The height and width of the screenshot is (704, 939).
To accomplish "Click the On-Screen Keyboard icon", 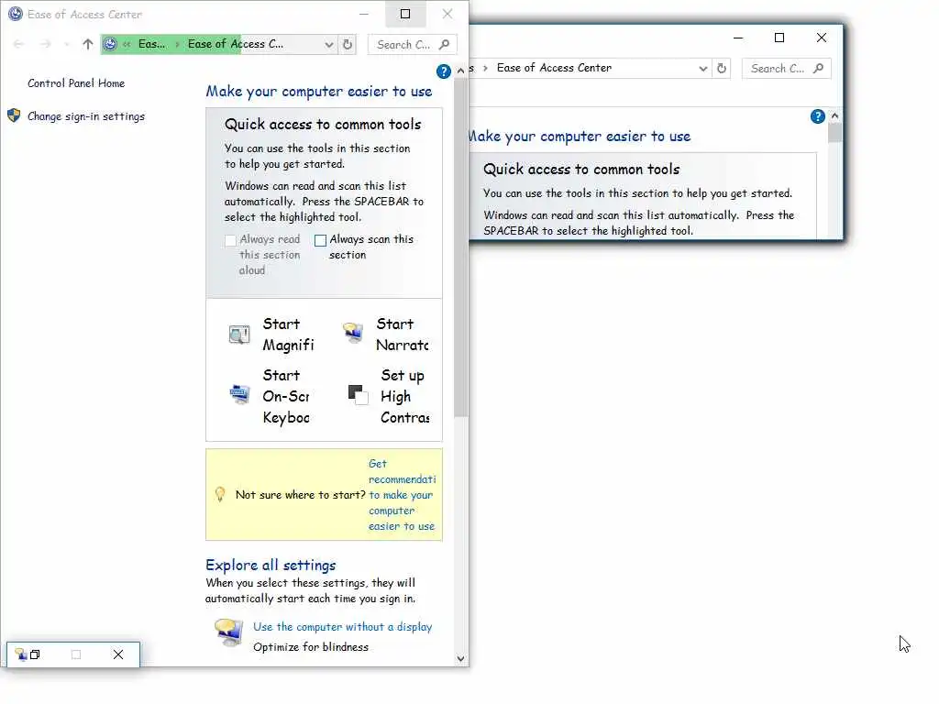I will 239,394.
